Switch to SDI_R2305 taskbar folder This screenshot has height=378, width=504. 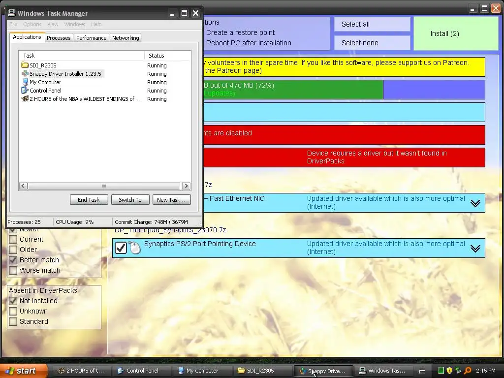(x=262, y=371)
